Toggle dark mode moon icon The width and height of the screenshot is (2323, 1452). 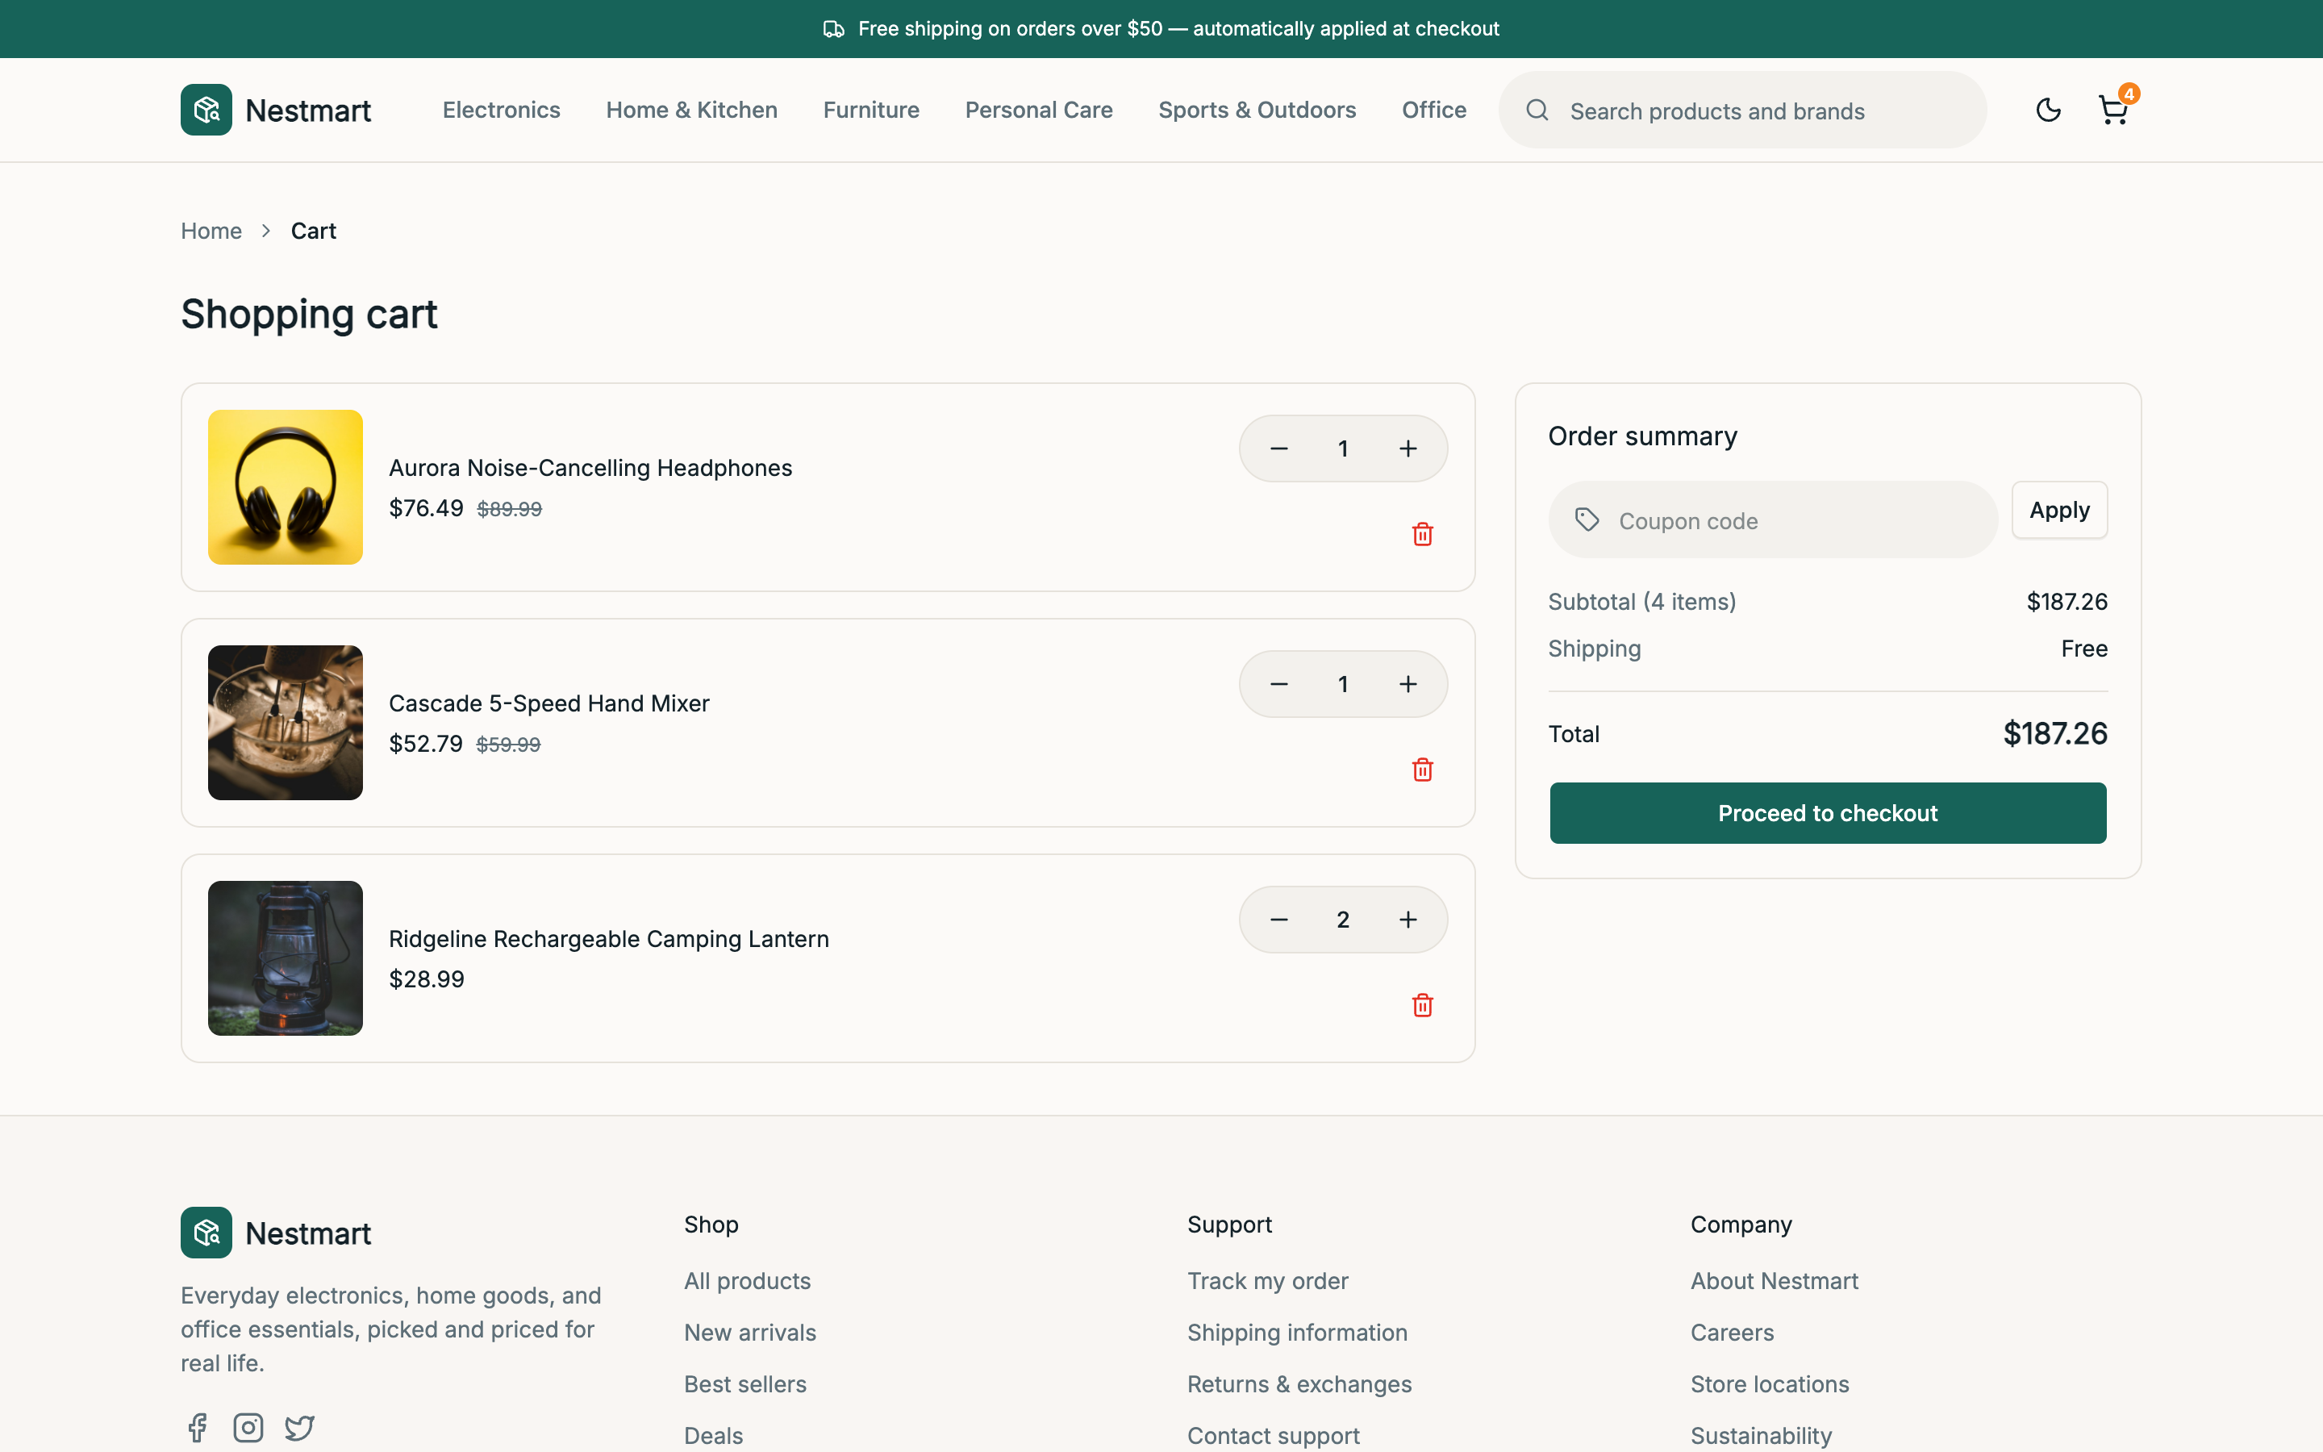[x=2047, y=110]
